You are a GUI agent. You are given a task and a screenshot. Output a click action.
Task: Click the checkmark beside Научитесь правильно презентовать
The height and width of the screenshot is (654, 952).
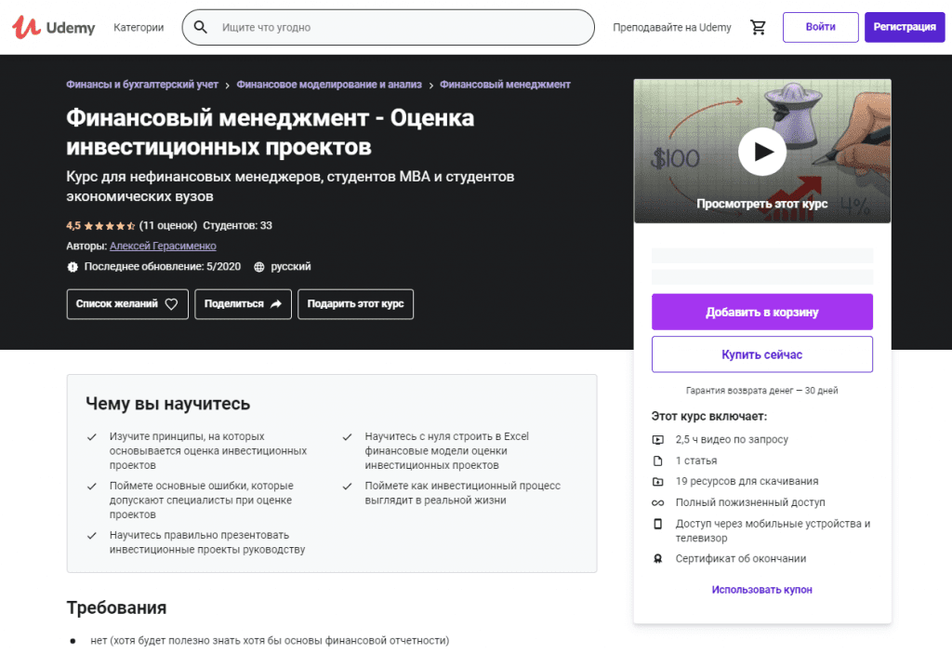(92, 536)
